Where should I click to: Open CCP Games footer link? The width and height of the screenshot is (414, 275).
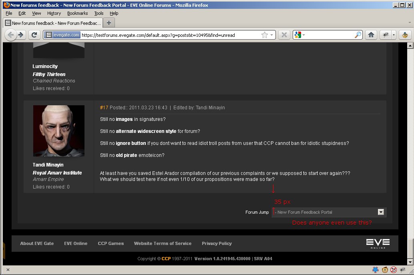coord(111,243)
